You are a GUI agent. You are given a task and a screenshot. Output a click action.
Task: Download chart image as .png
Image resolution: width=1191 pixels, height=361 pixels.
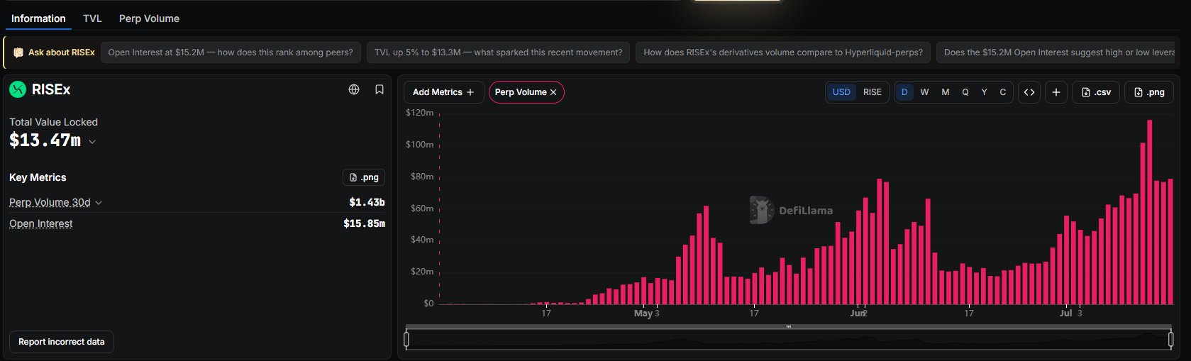click(x=1149, y=92)
